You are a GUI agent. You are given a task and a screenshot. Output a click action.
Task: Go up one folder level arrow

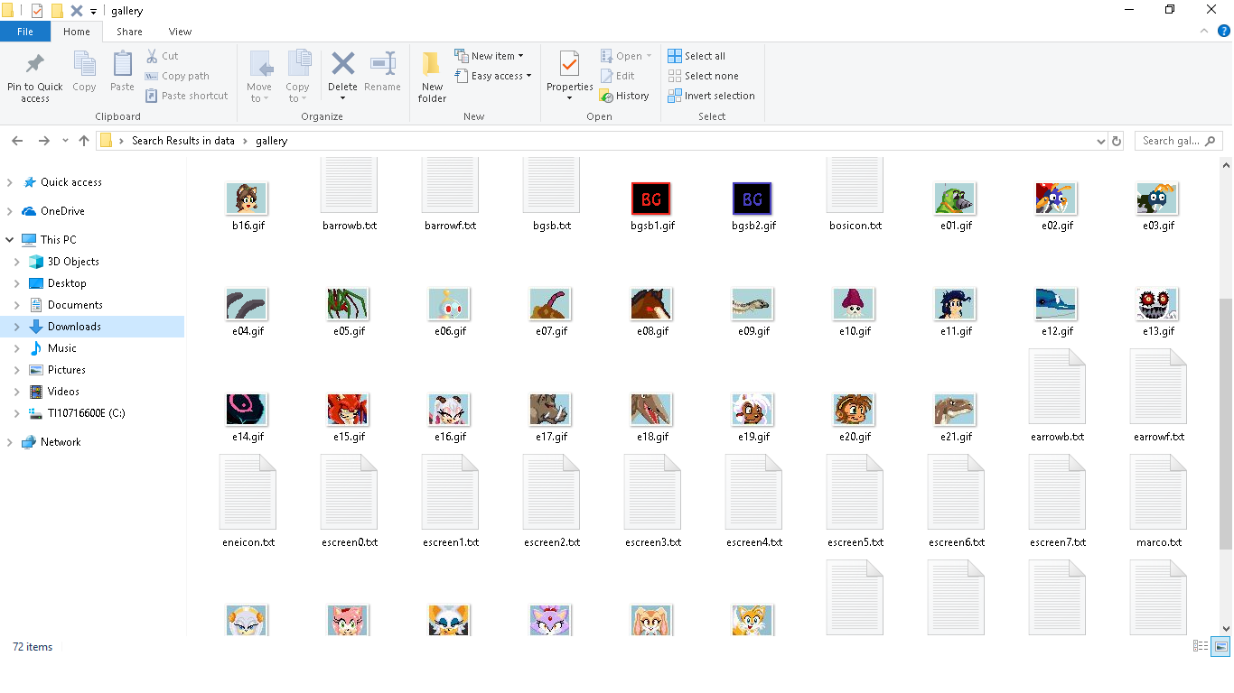[84, 141]
